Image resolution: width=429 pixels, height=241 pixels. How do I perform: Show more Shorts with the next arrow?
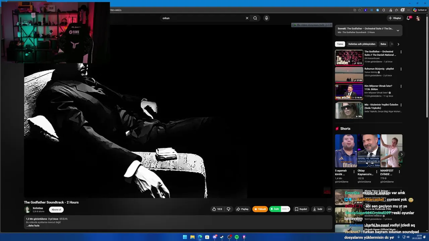[x=402, y=154]
